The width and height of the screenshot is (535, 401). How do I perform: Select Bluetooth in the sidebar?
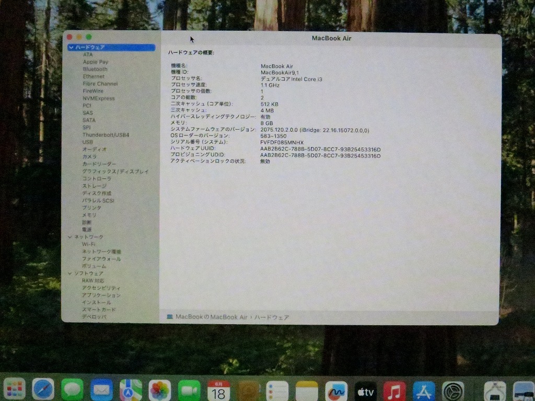95,69
